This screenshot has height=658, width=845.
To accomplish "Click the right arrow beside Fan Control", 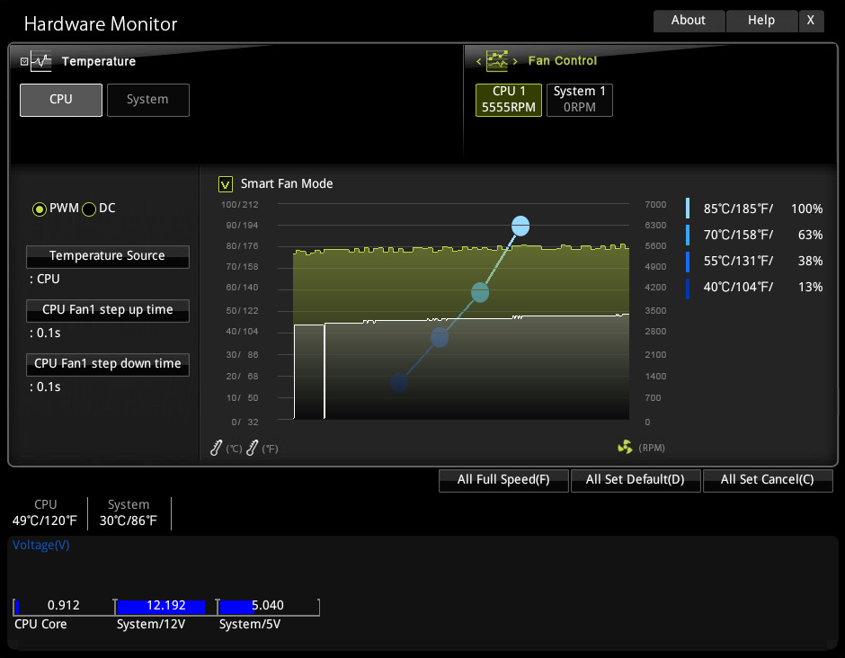I will 515,61.
